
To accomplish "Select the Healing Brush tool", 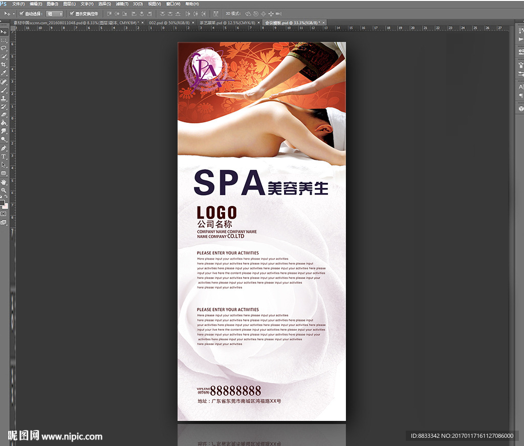I will tap(4, 82).
